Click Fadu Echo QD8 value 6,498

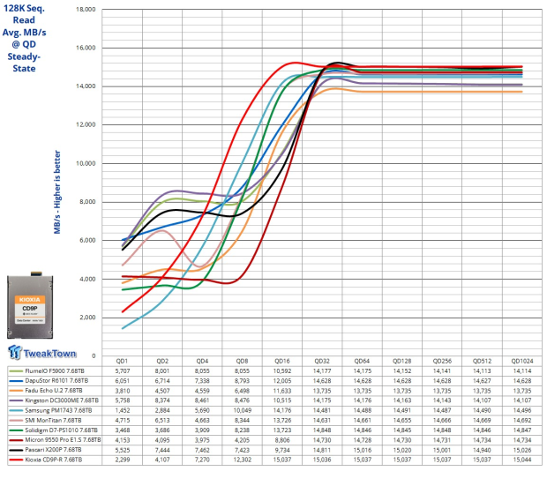point(242,391)
